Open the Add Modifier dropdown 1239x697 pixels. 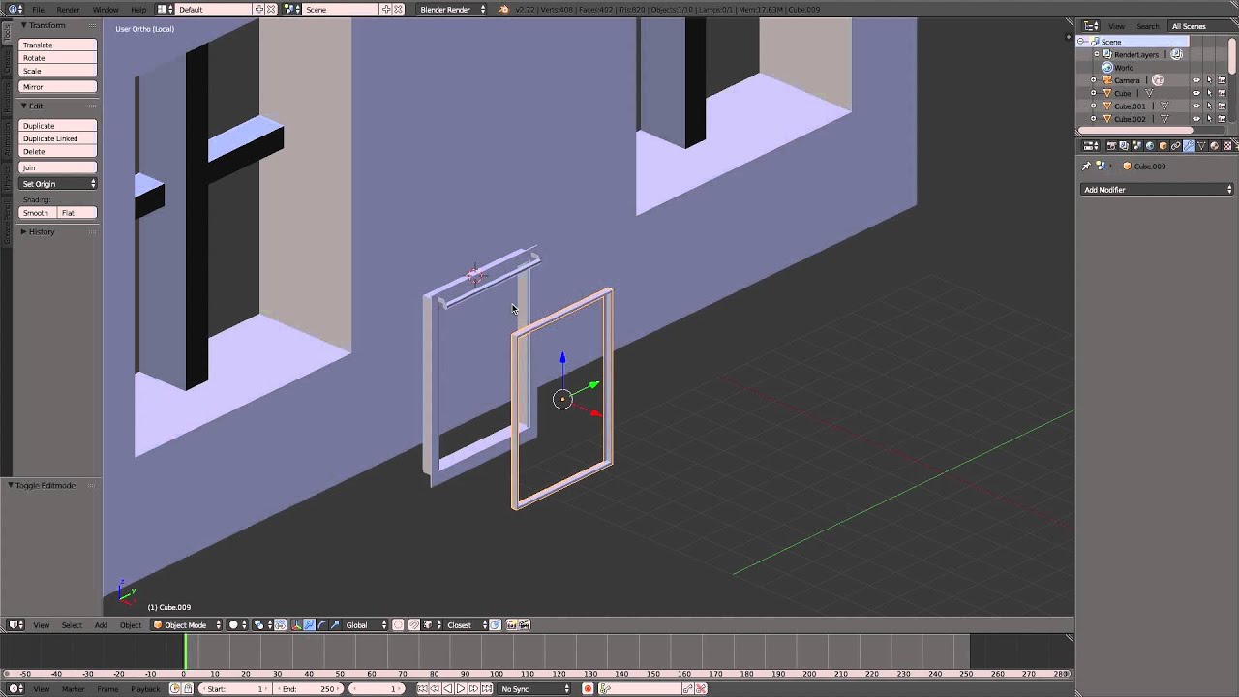(x=1158, y=190)
